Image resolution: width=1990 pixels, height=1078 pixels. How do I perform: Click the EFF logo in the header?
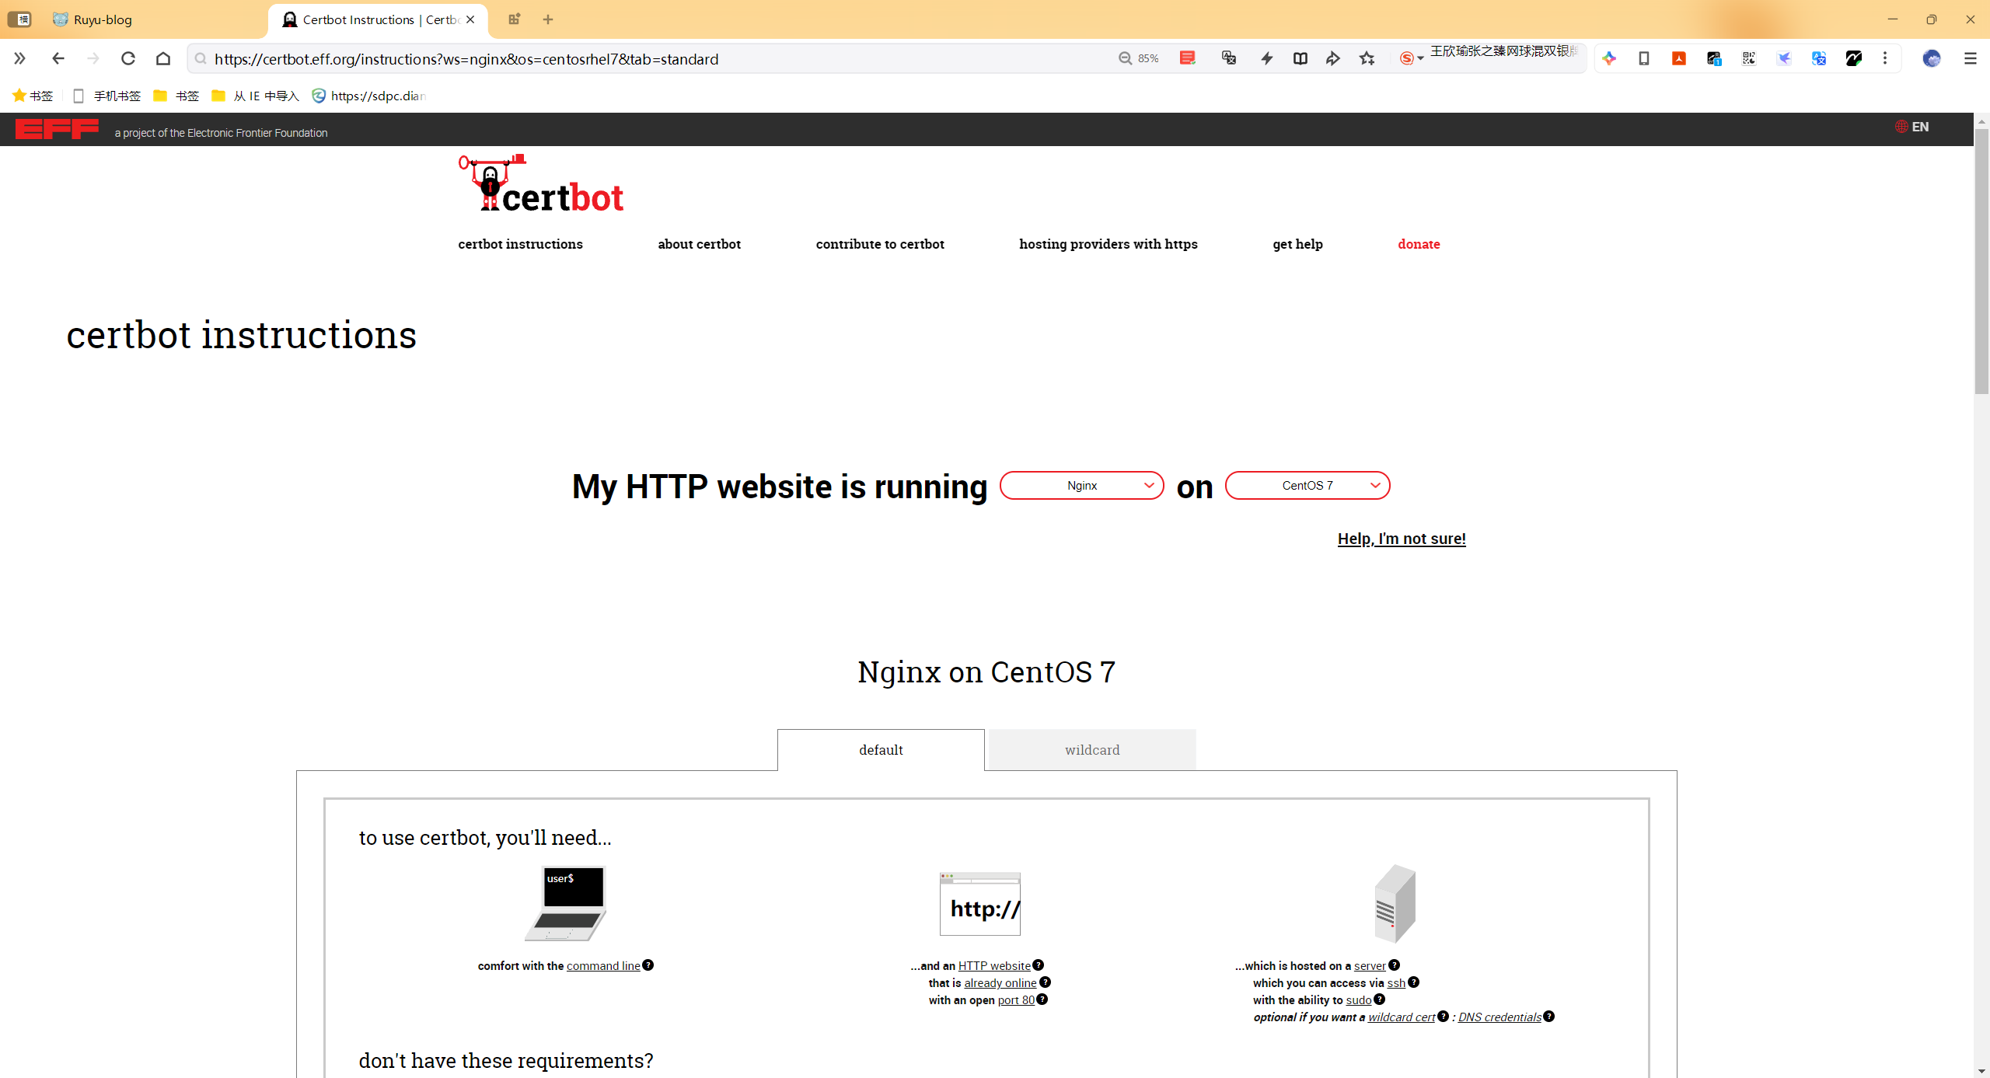tap(57, 129)
